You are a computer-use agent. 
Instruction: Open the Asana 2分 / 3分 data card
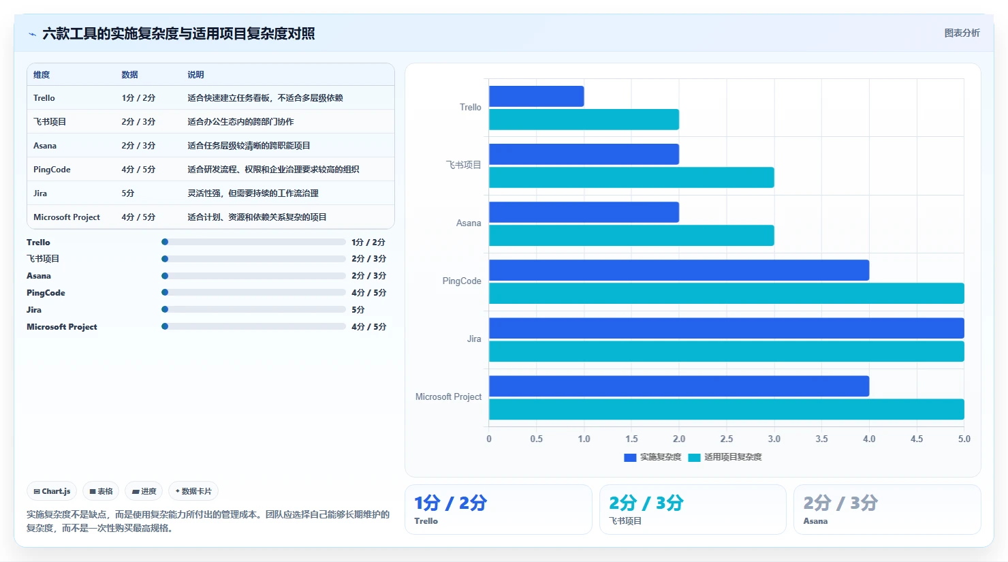tap(887, 510)
